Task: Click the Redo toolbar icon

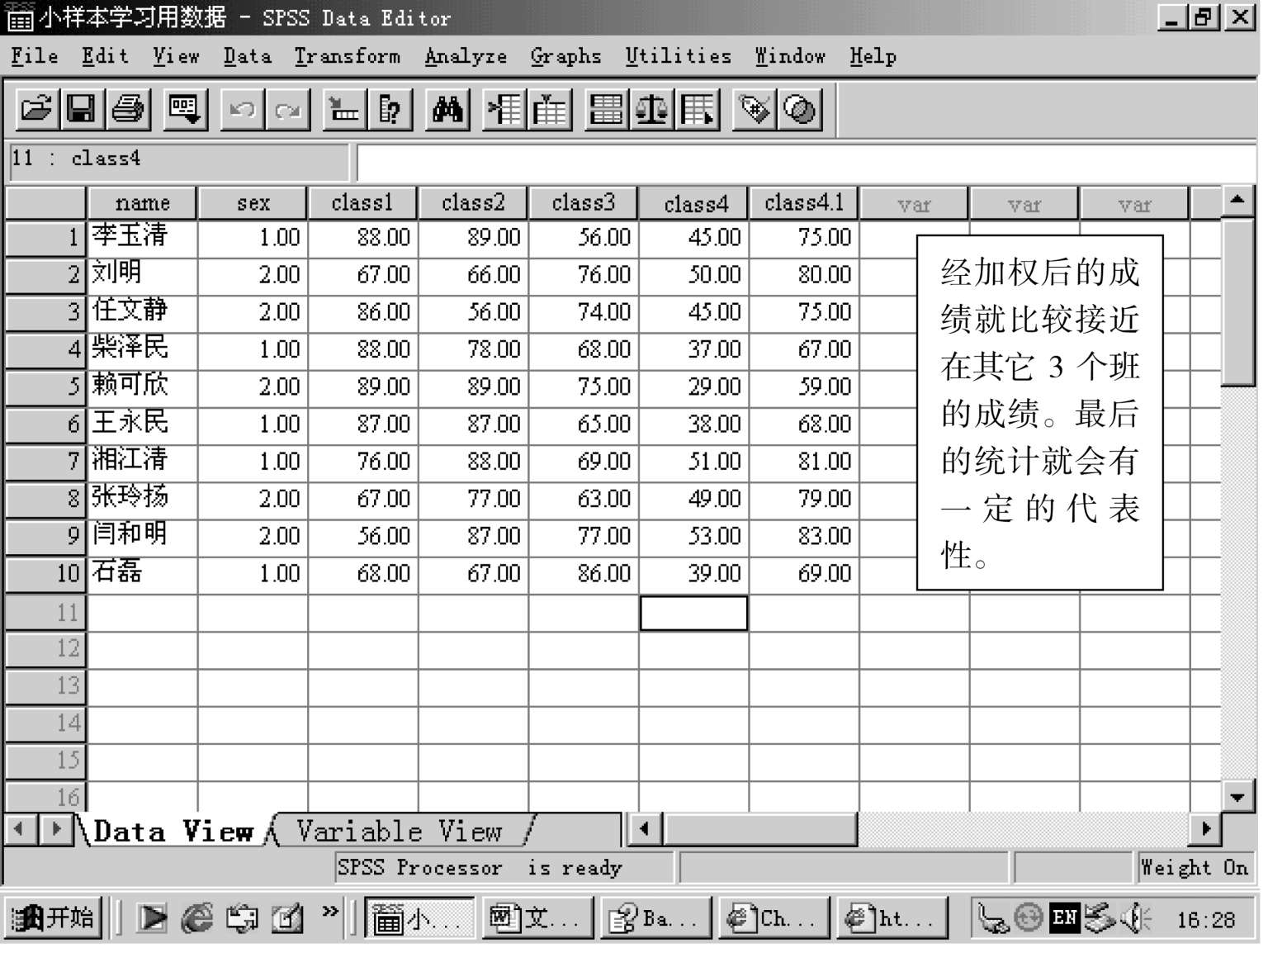Action: (x=287, y=110)
